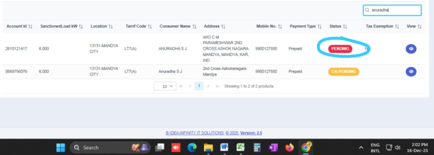Click the Version: 2.5 footer link
Viewport: 434px width, 155px height.
coord(251,133)
